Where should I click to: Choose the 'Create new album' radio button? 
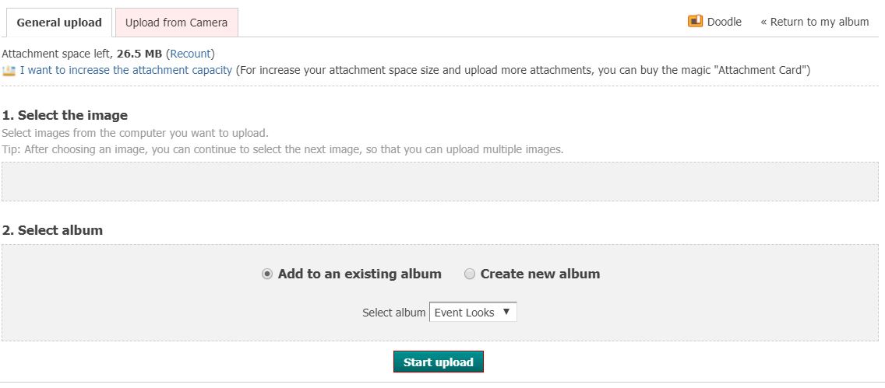[x=470, y=274]
